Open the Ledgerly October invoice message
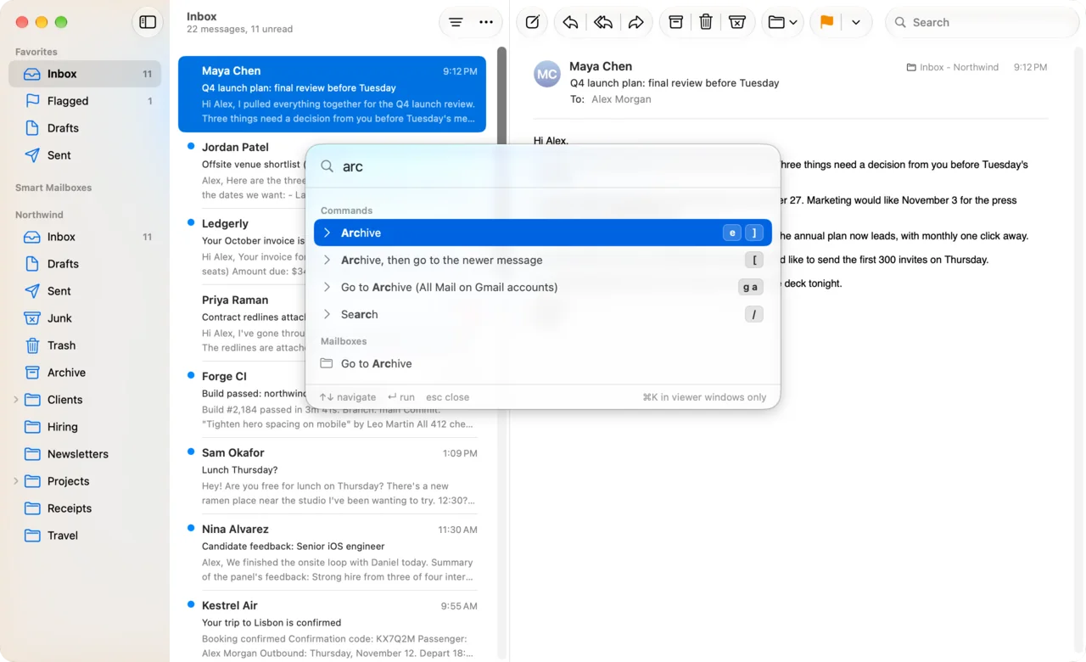The width and height of the screenshot is (1086, 662). (243, 247)
